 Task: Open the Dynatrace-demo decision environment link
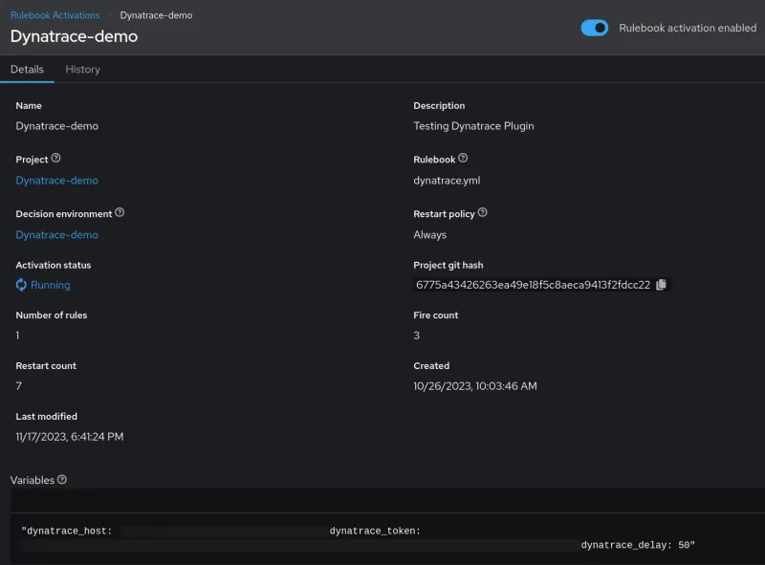56,235
